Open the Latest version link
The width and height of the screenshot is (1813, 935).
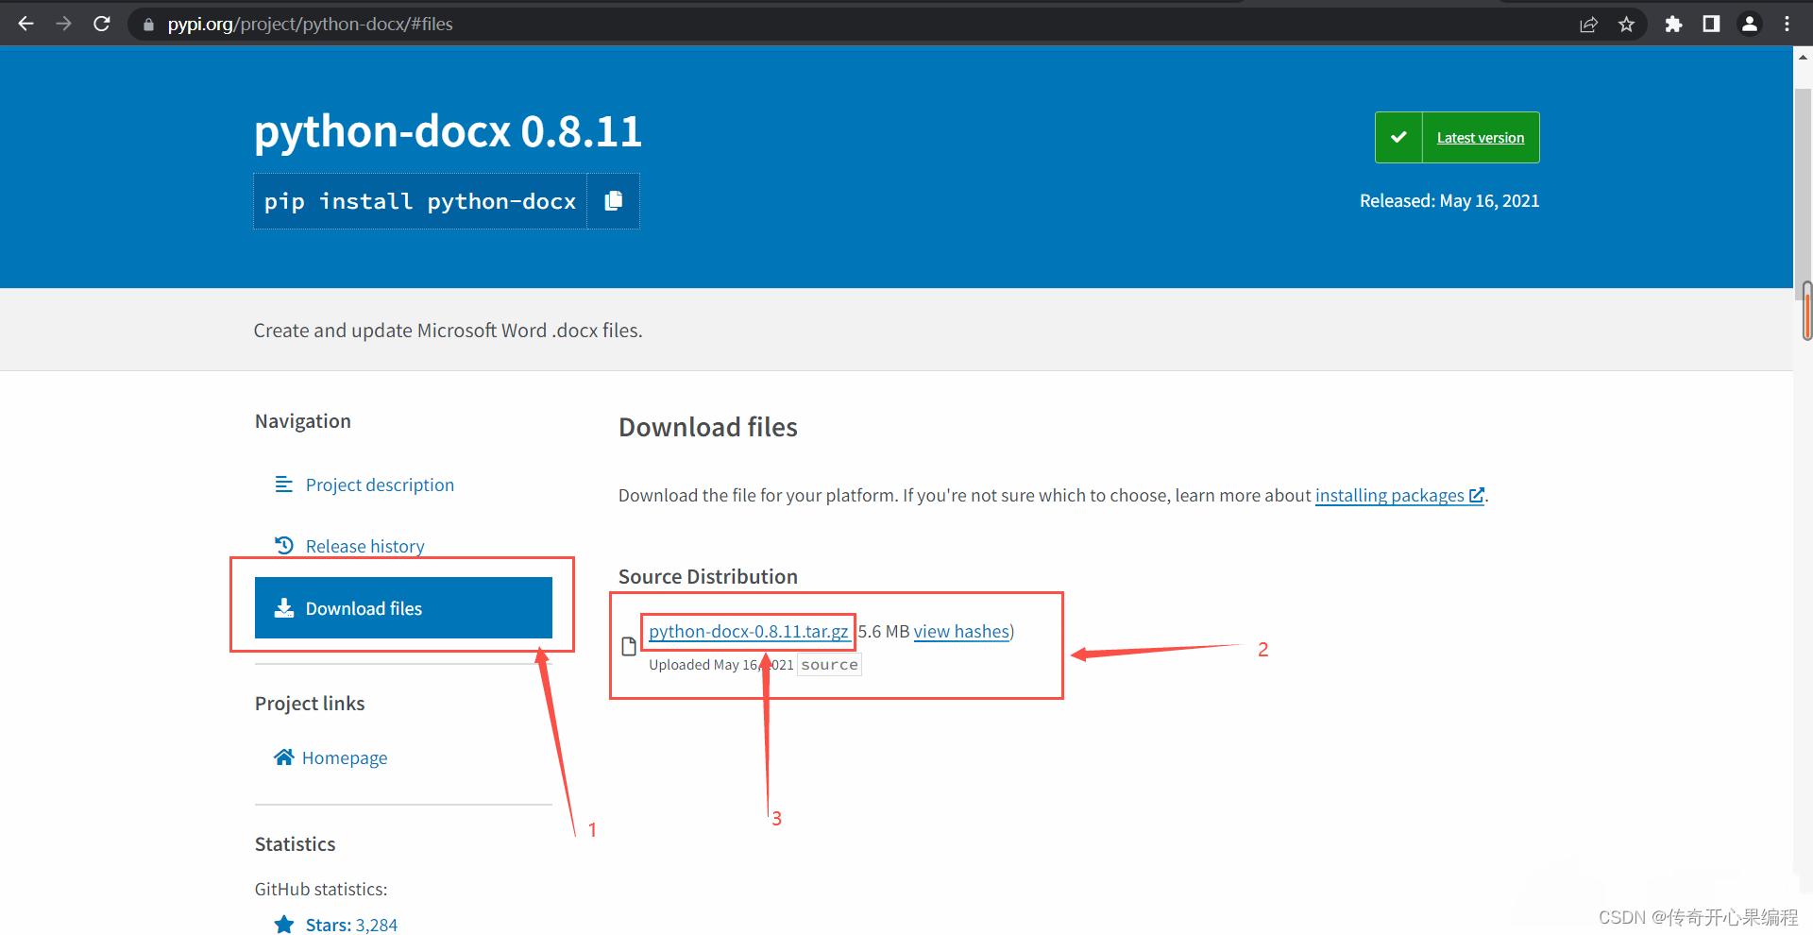tap(1481, 138)
